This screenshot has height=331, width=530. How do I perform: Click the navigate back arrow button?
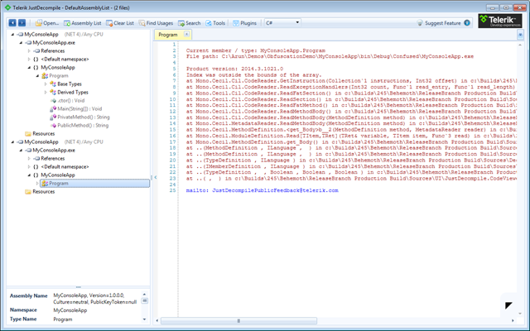pos(12,23)
